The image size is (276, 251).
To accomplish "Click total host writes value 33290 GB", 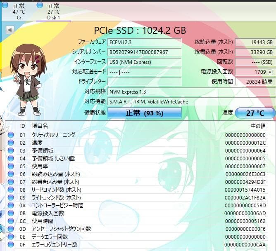I will coord(255,52).
